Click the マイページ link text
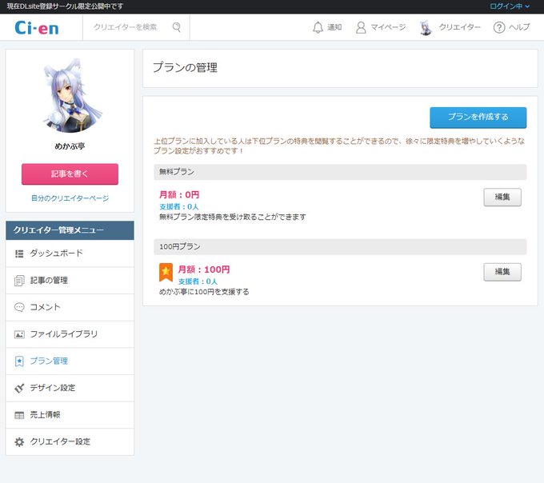Image resolution: width=544 pixels, height=483 pixels. [x=388, y=27]
